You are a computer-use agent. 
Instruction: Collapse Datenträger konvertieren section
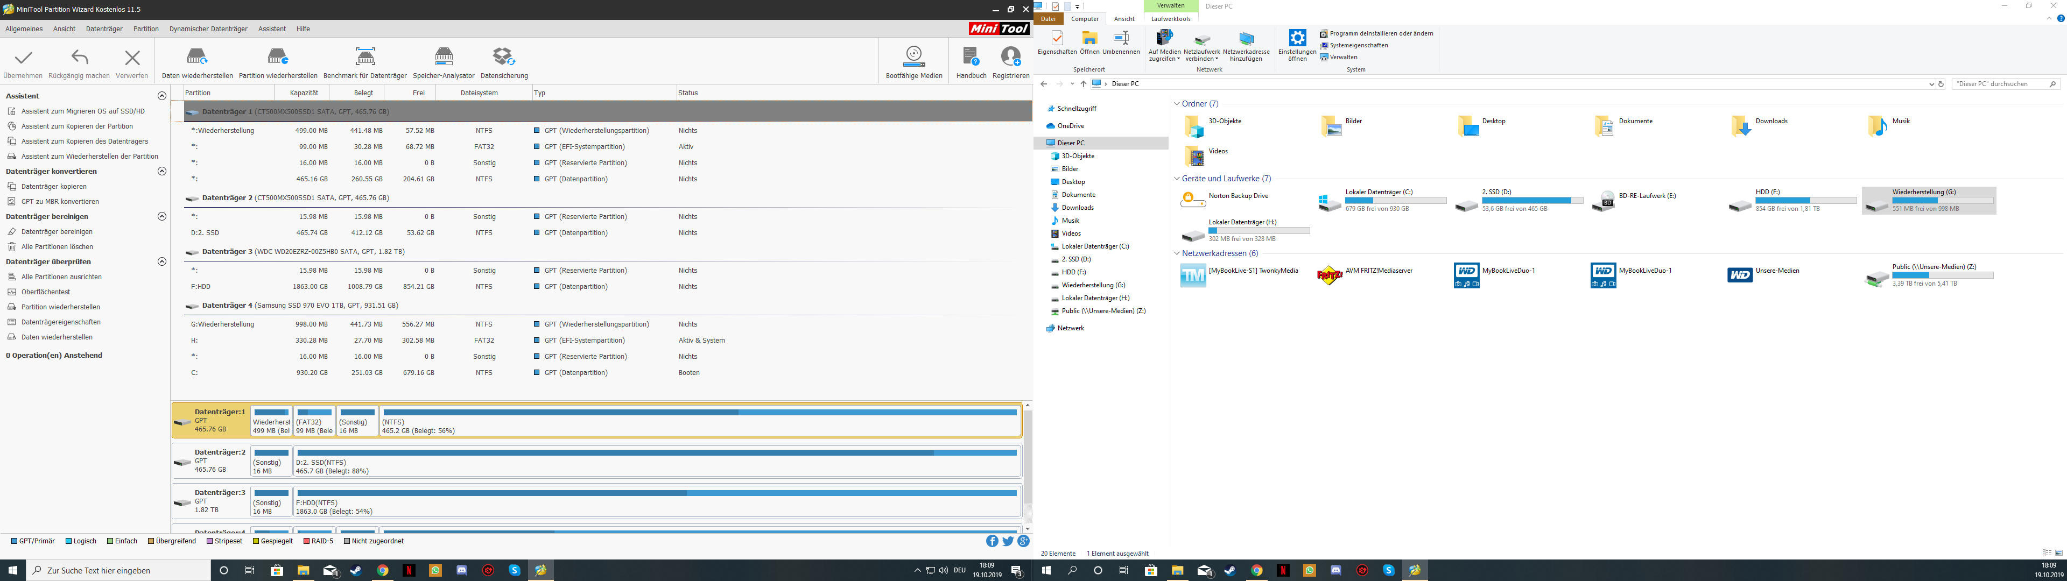[162, 171]
